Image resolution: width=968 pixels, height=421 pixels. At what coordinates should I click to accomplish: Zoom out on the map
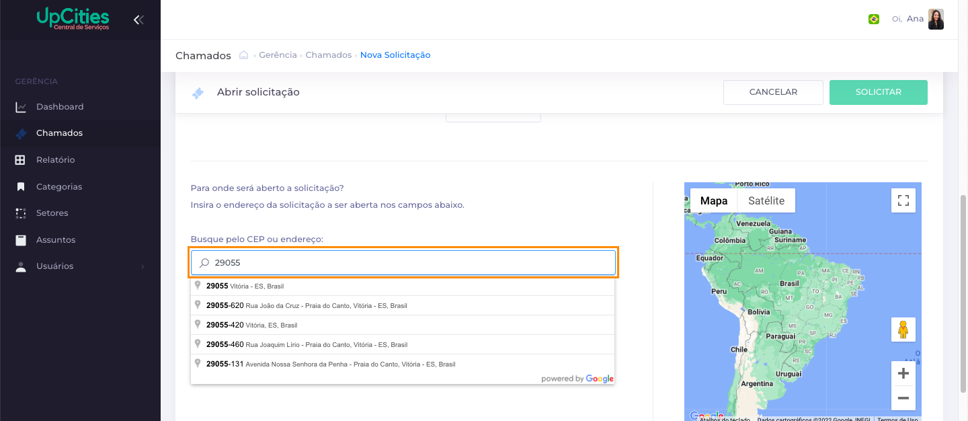coord(903,398)
